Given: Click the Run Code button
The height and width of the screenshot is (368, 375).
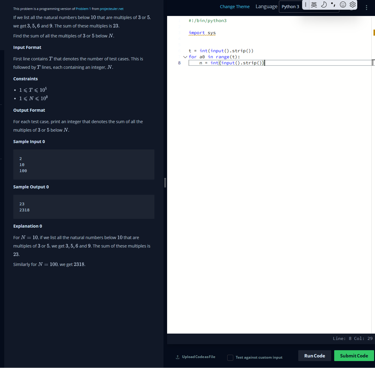Looking at the screenshot, I should point(315,356).
